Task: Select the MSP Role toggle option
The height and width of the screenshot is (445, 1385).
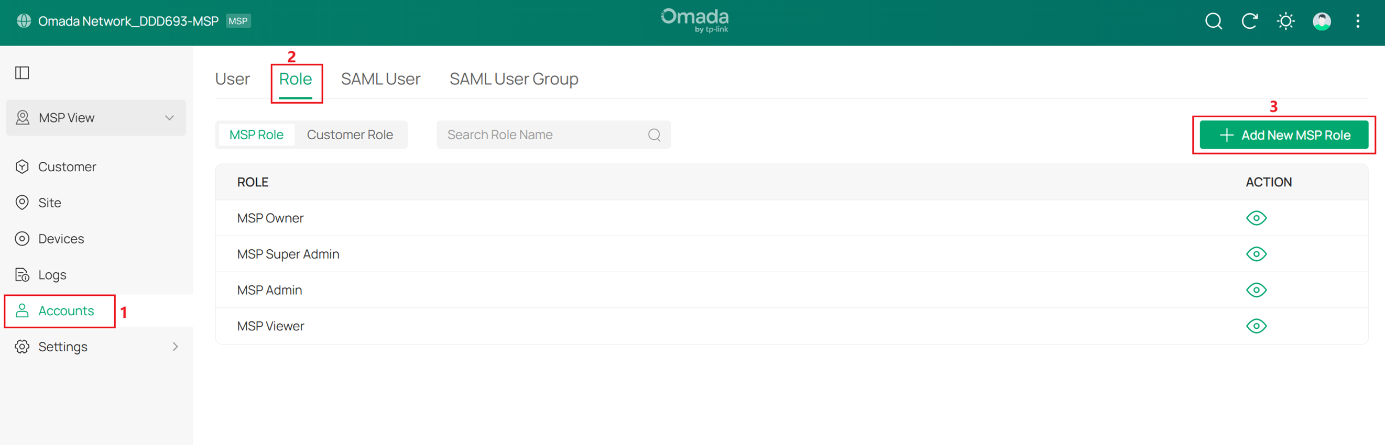Action: click(x=256, y=135)
